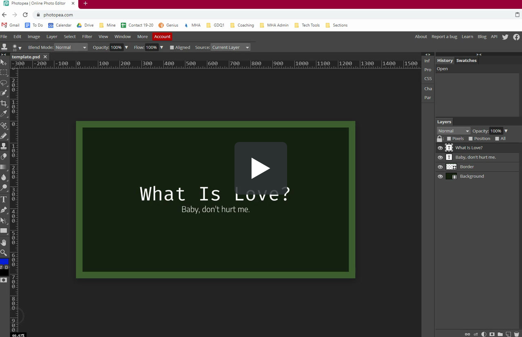Hide the Border layer
Image resolution: width=522 pixels, height=337 pixels.
click(x=440, y=167)
